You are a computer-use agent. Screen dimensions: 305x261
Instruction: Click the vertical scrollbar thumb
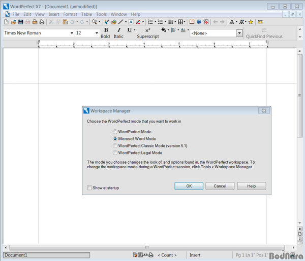click(x=300, y=96)
